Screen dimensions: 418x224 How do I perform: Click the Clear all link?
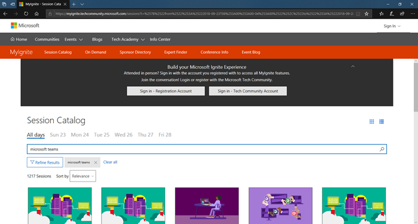pos(110,162)
